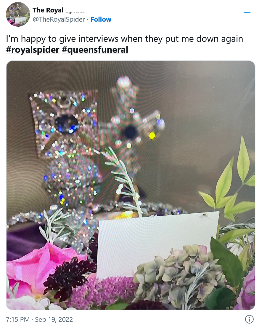The width and height of the screenshot is (262, 328).
Task: Open the tweet info icon
Action: 249,319
